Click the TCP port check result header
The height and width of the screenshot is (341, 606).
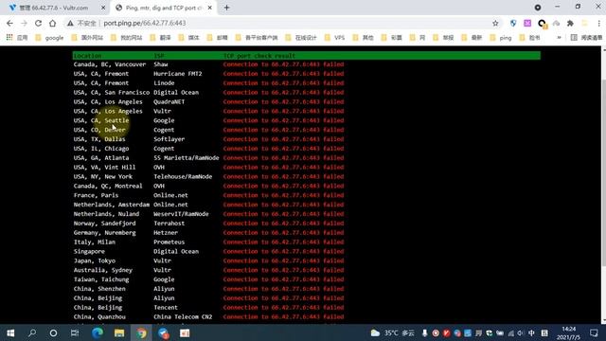[259, 56]
